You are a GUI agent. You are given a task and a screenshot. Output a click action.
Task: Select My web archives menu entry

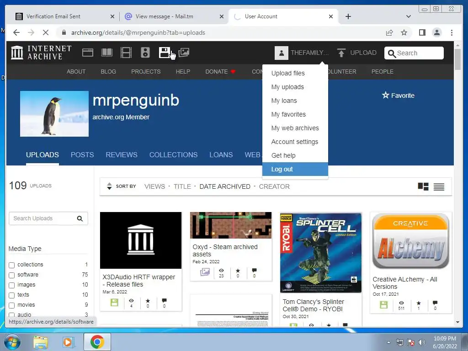click(x=295, y=128)
